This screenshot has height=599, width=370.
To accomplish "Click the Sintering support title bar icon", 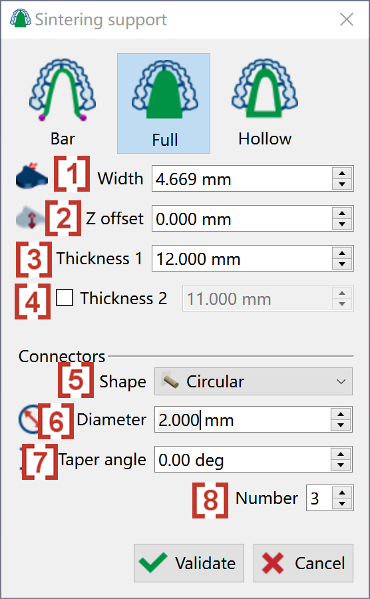I will point(20,19).
